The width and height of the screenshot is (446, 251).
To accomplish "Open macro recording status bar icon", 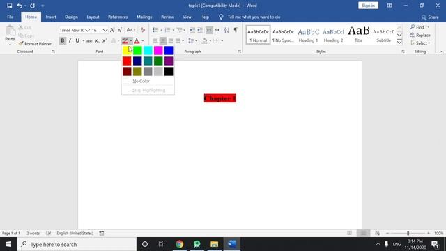I will click(x=102, y=233).
